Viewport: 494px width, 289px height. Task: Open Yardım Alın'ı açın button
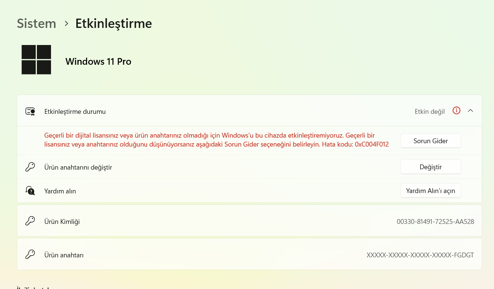pyautogui.click(x=431, y=190)
